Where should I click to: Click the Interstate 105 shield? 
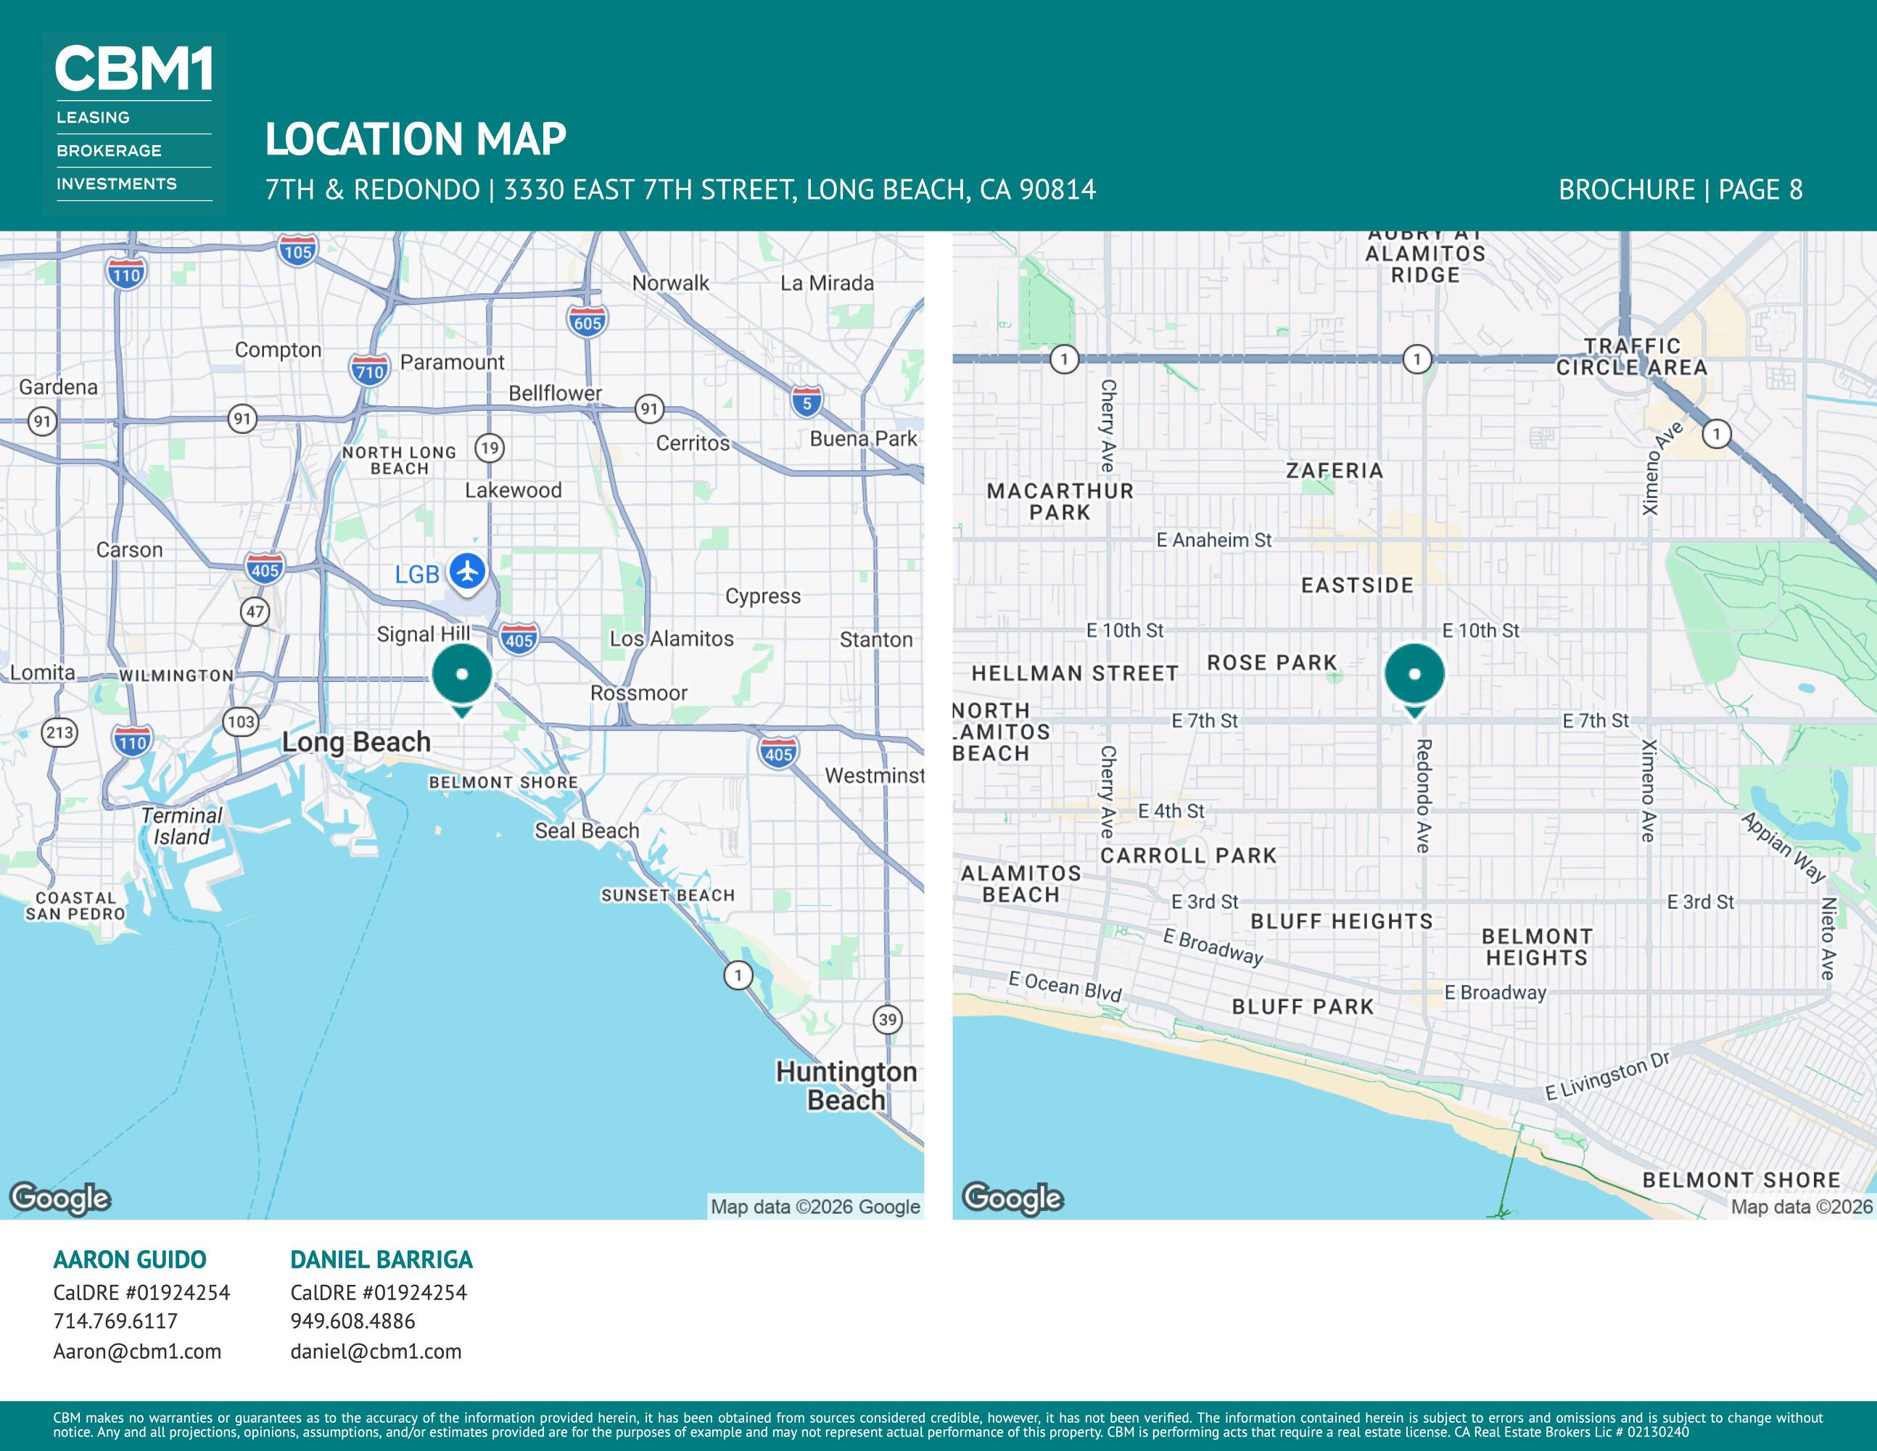click(297, 252)
